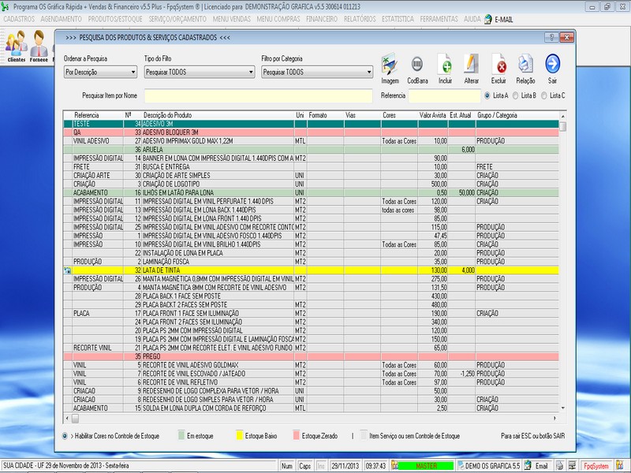
Task: Select the Lista A radio button
Action: [486, 95]
